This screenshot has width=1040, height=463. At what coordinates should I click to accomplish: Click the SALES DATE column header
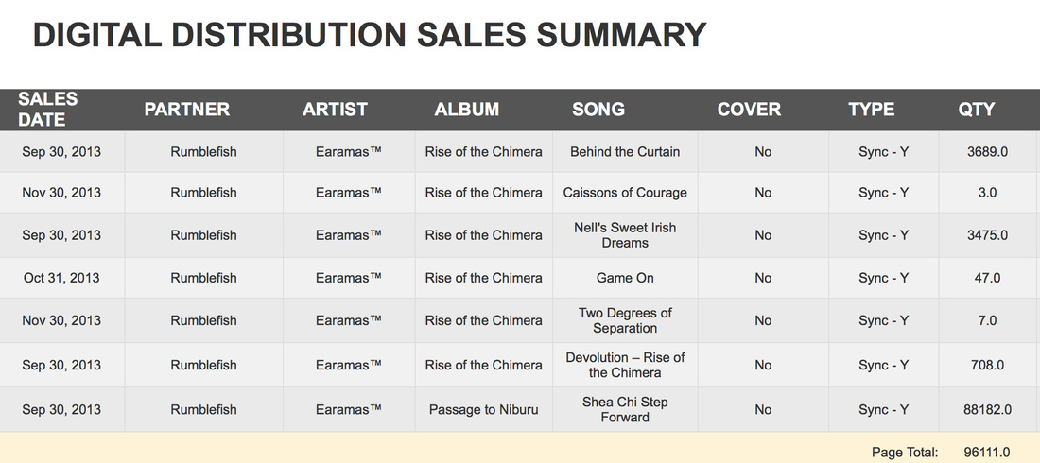[48, 110]
